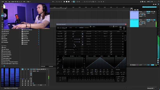Click the Serum logo icons
The width and height of the screenshot is (160, 90).
coord(62,28)
